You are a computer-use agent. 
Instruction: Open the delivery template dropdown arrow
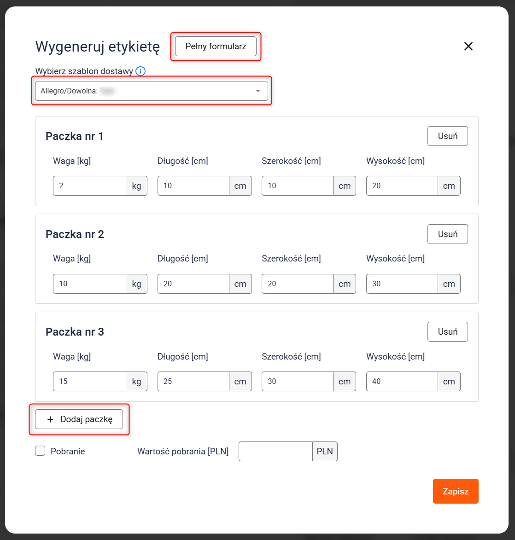coord(258,91)
